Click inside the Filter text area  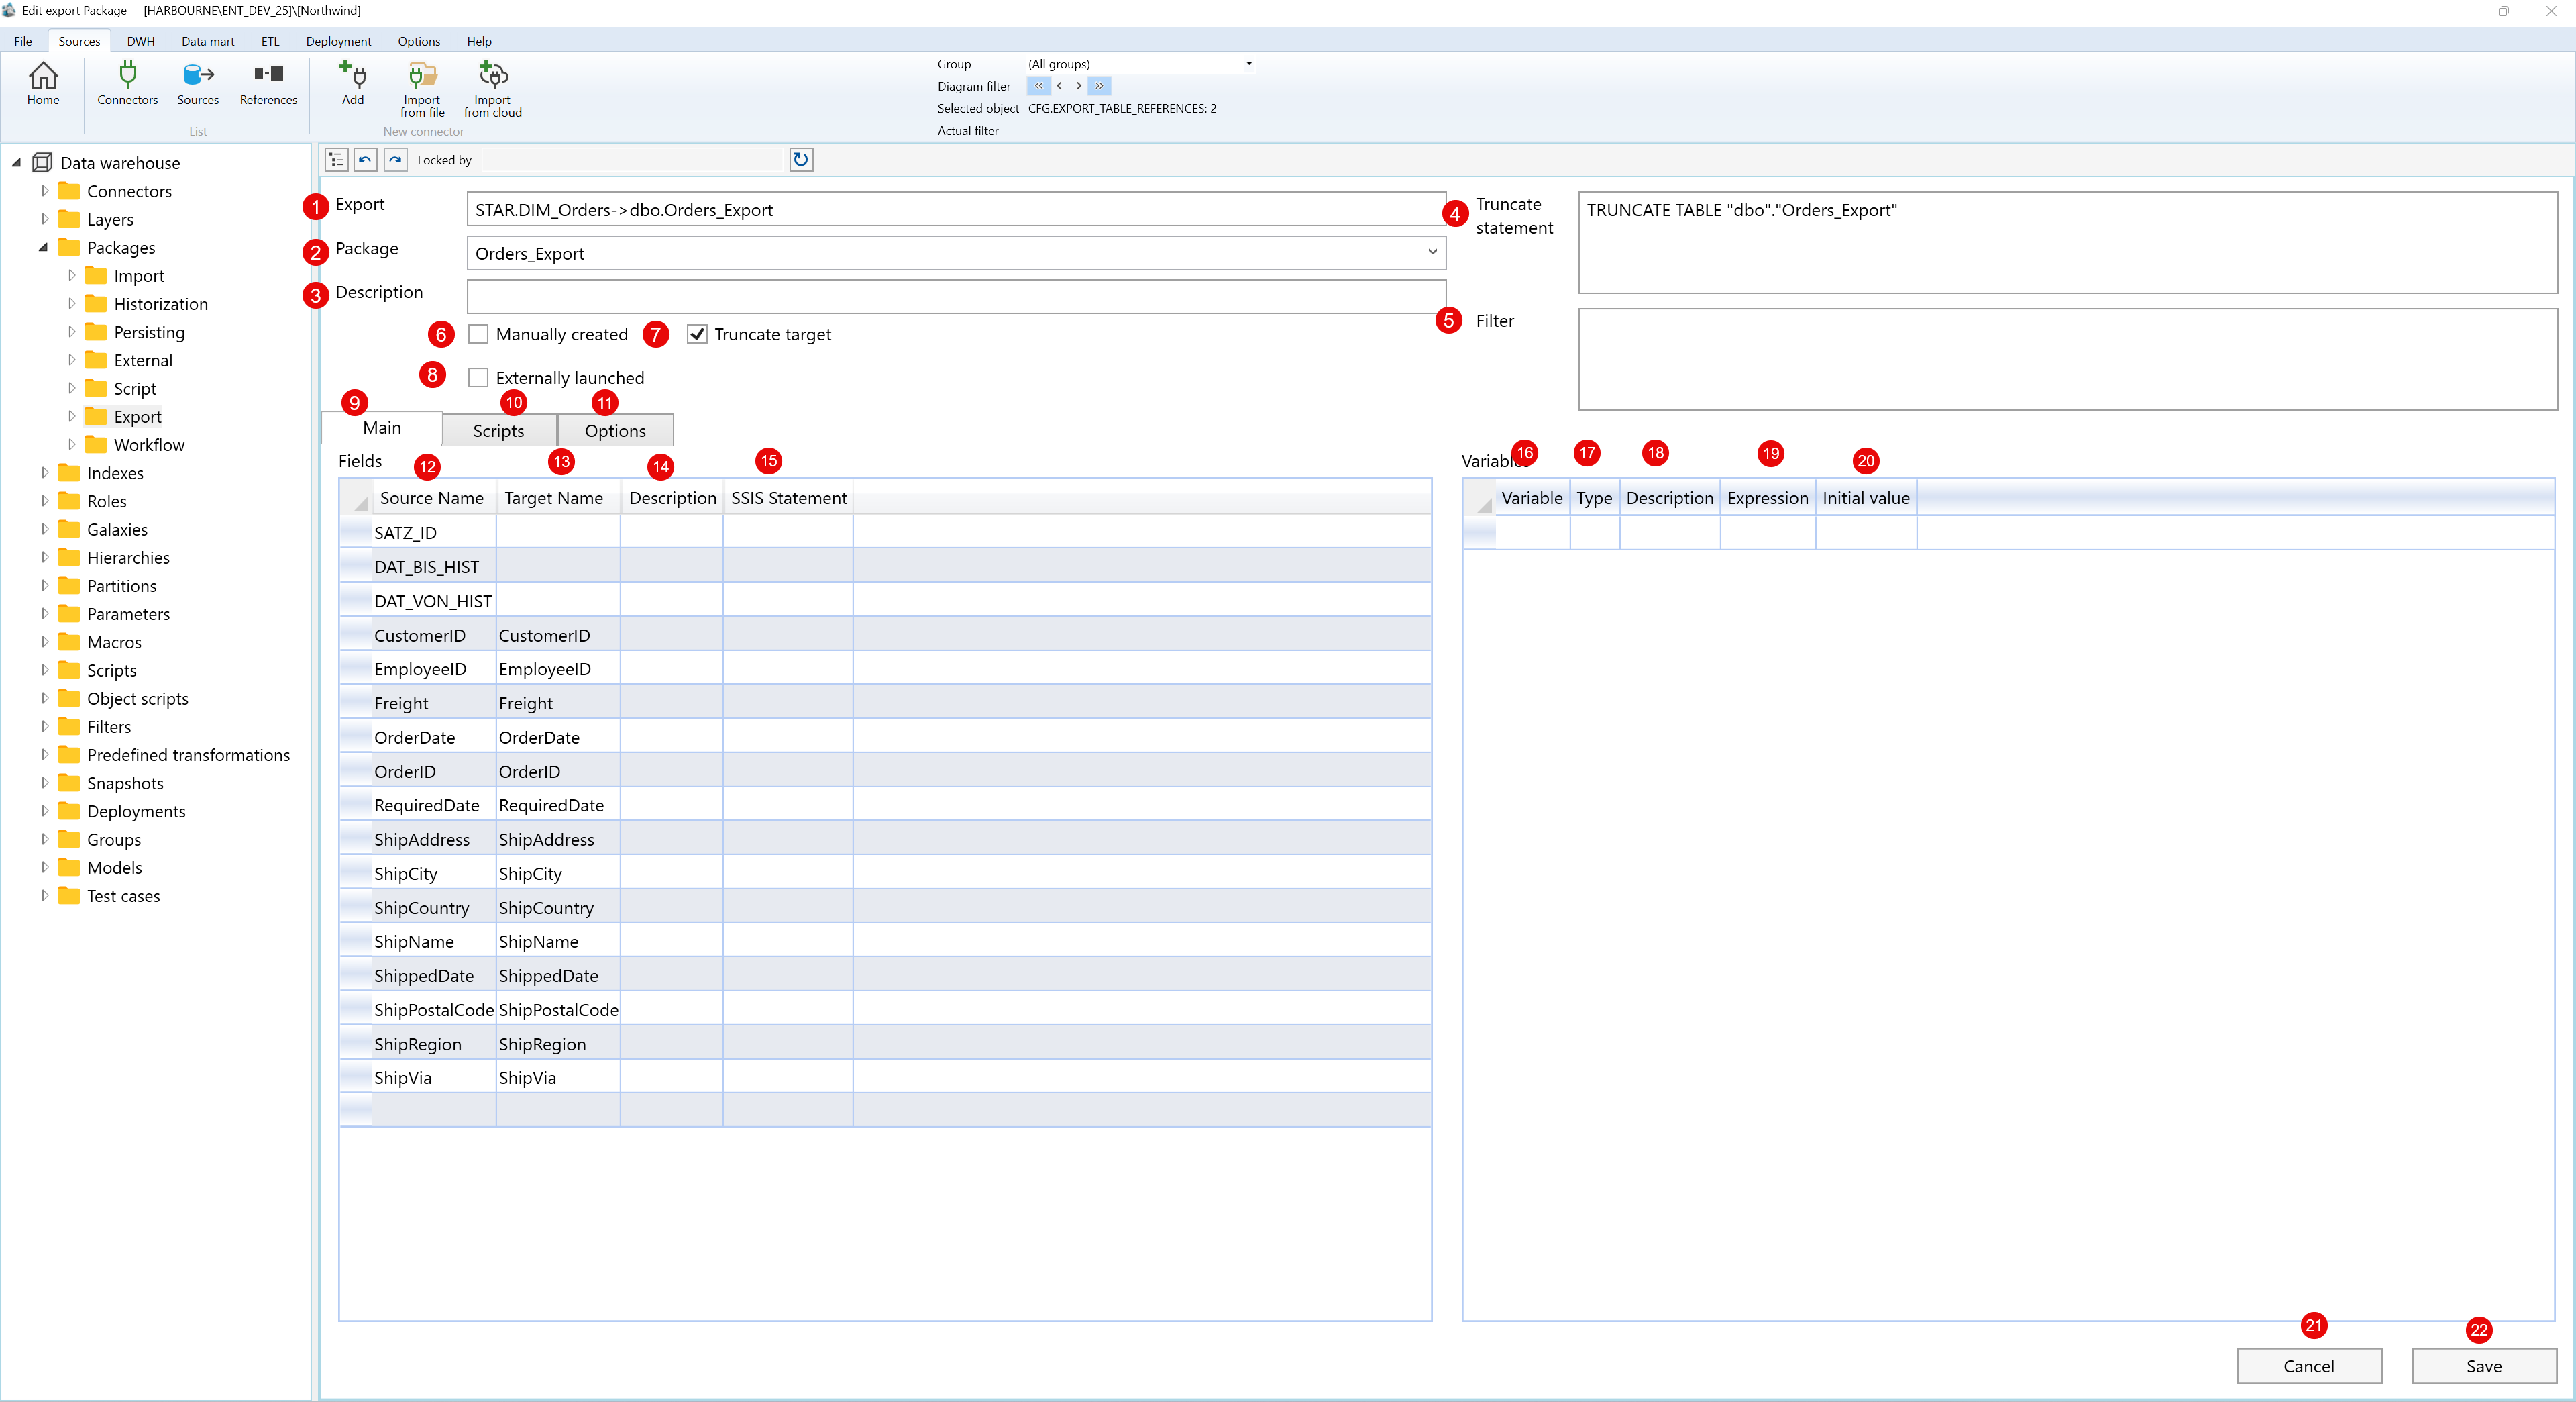tap(2067, 359)
